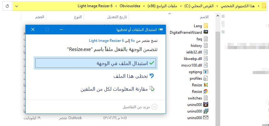Select the ielib32.dll file icon
269x126 pixels.
[x=206, y=52]
